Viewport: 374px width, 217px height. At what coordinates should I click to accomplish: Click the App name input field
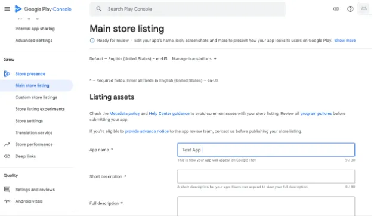point(266,150)
